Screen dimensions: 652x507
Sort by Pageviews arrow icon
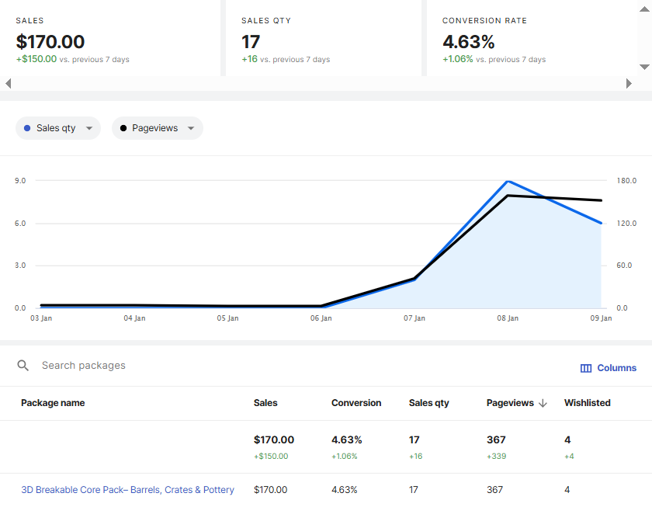point(543,403)
